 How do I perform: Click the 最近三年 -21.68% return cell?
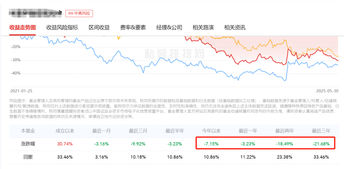[x=321, y=144]
